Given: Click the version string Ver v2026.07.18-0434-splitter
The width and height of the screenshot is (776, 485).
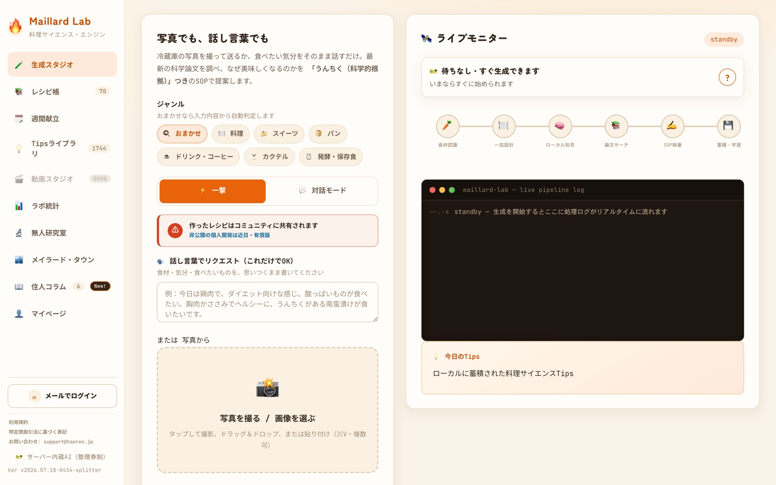Looking at the screenshot, I should point(54,470).
